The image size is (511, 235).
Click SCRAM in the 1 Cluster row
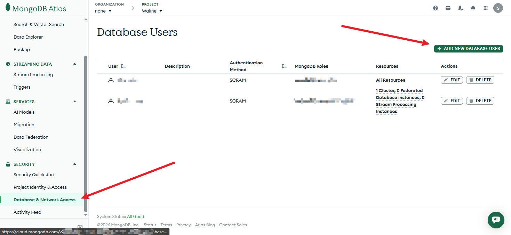click(x=238, y=101)
